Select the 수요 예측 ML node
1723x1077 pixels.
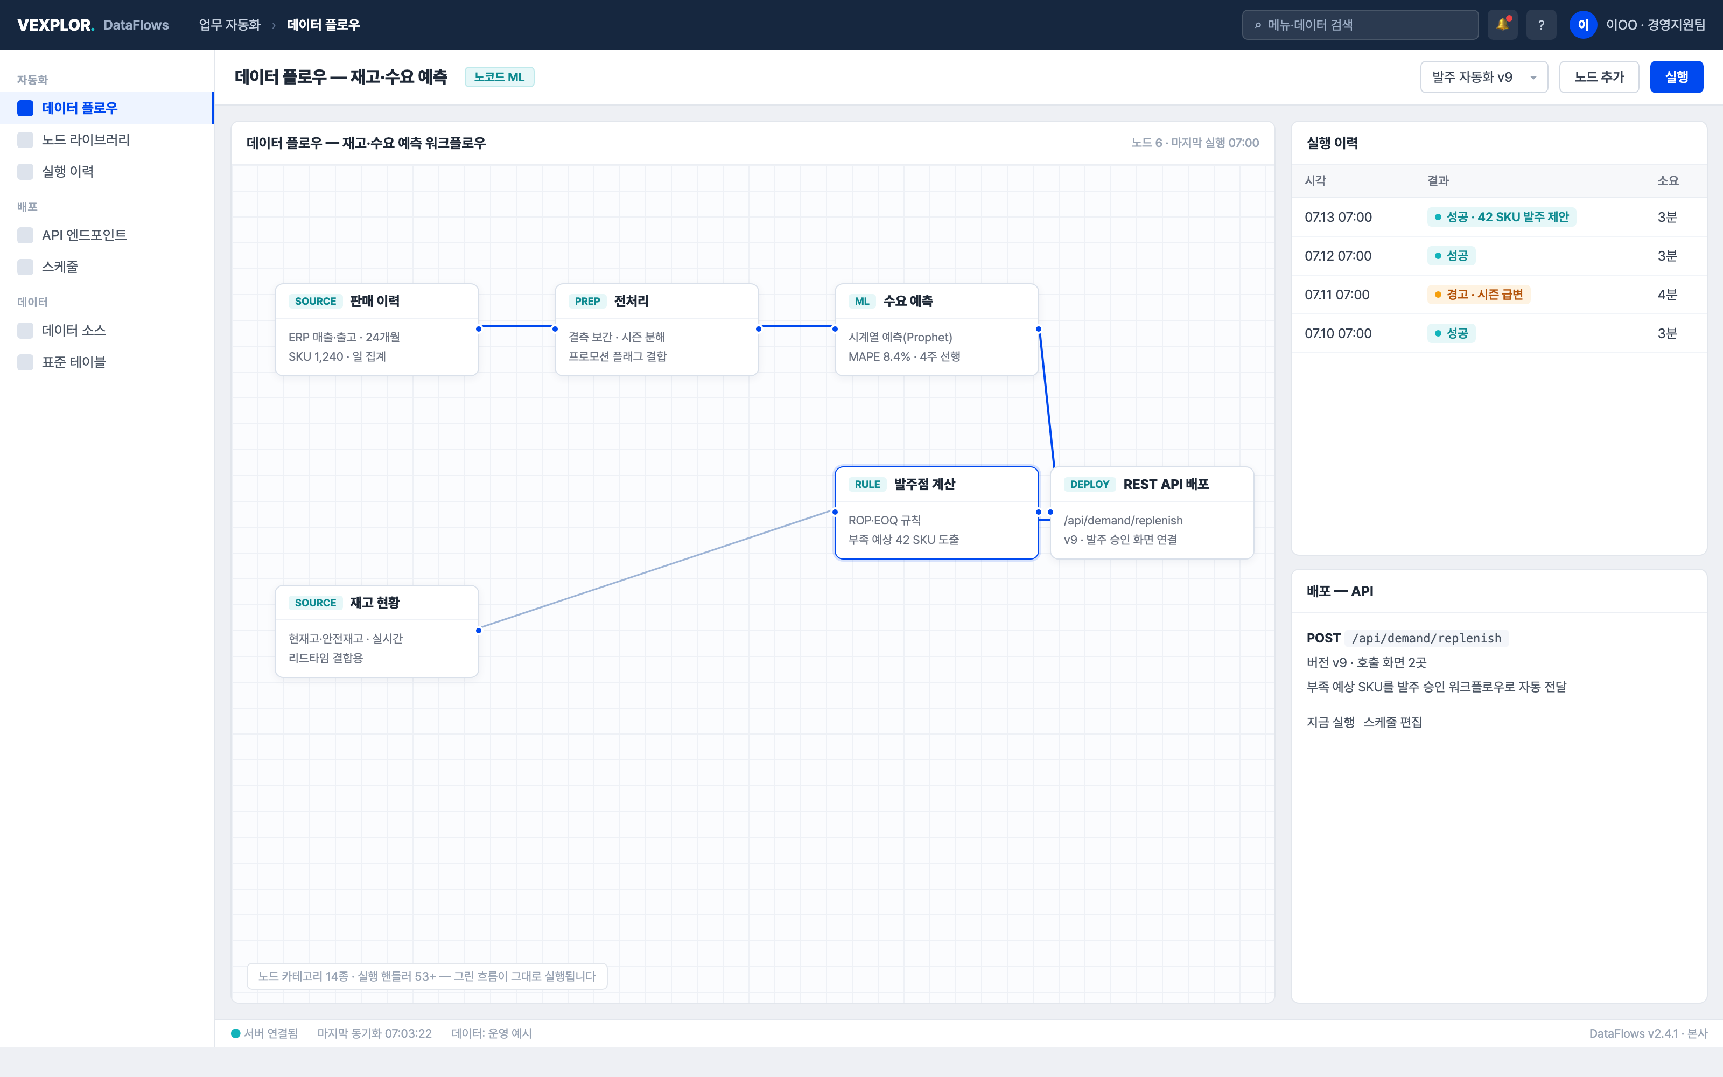coord(936,330)
